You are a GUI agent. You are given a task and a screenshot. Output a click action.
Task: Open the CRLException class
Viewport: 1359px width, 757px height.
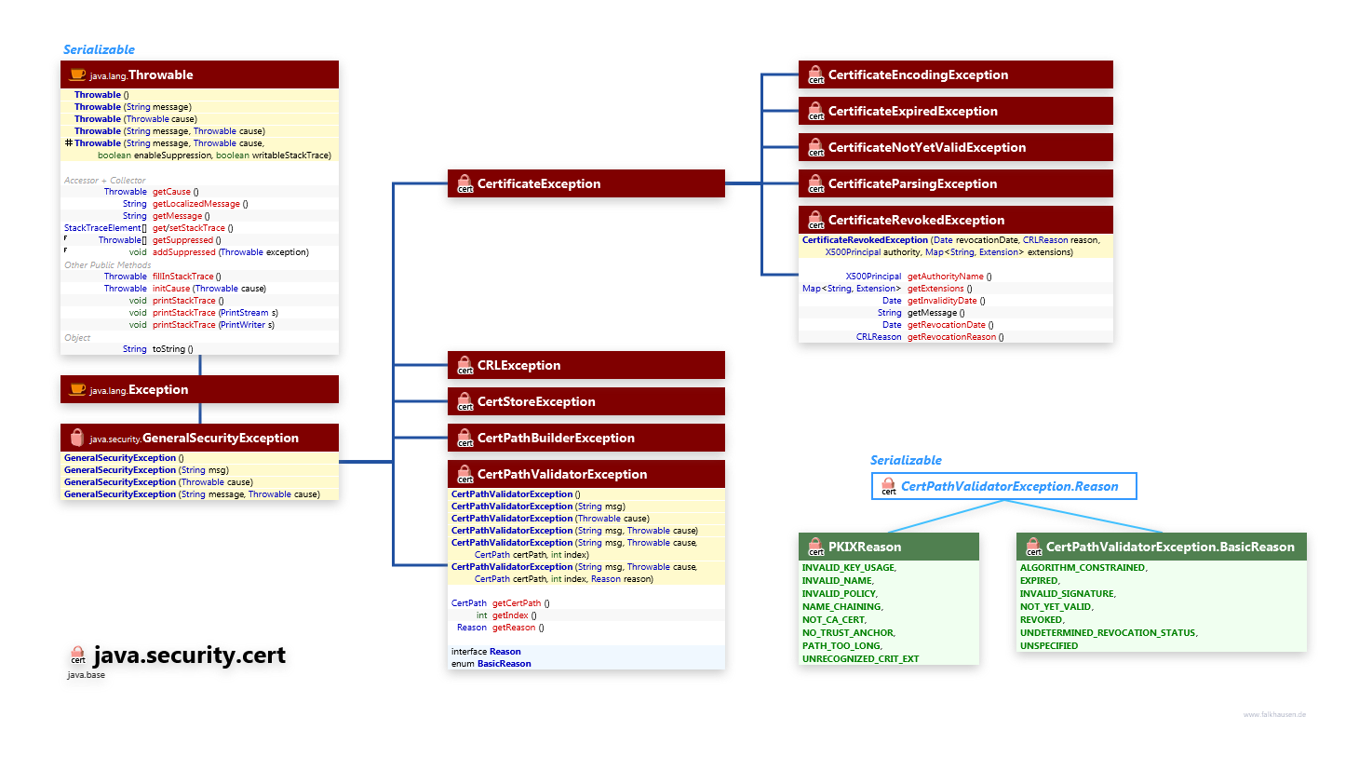[586, 365]
